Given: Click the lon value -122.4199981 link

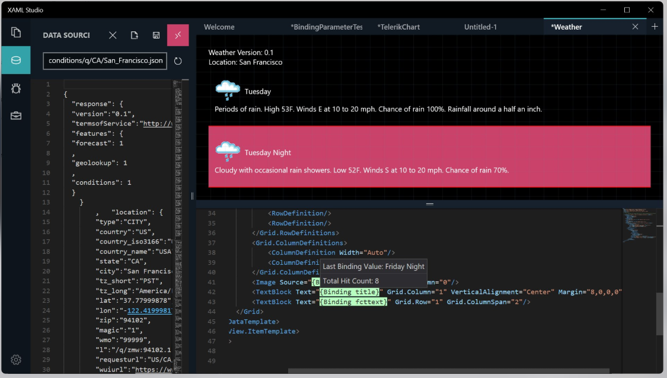Looking at the screenshot, I should point(149,311).
